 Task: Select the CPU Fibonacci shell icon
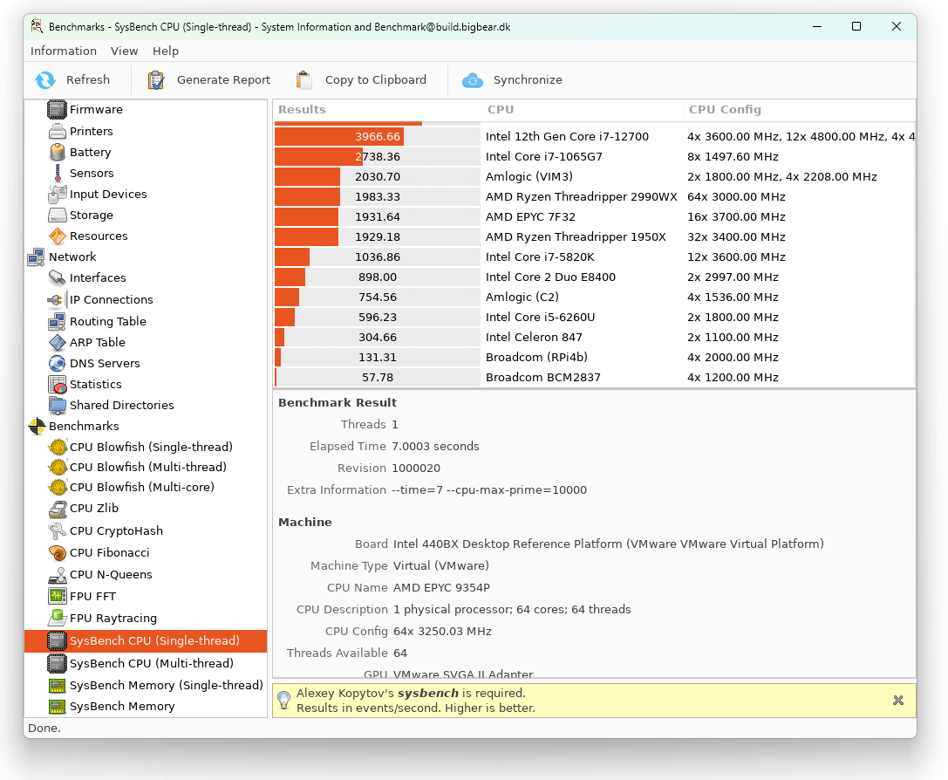[x=57, y=552]
